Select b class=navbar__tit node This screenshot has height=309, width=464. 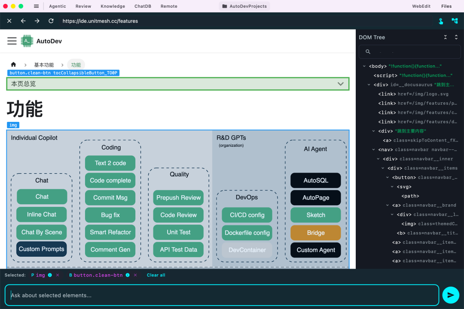pos(427,233)
